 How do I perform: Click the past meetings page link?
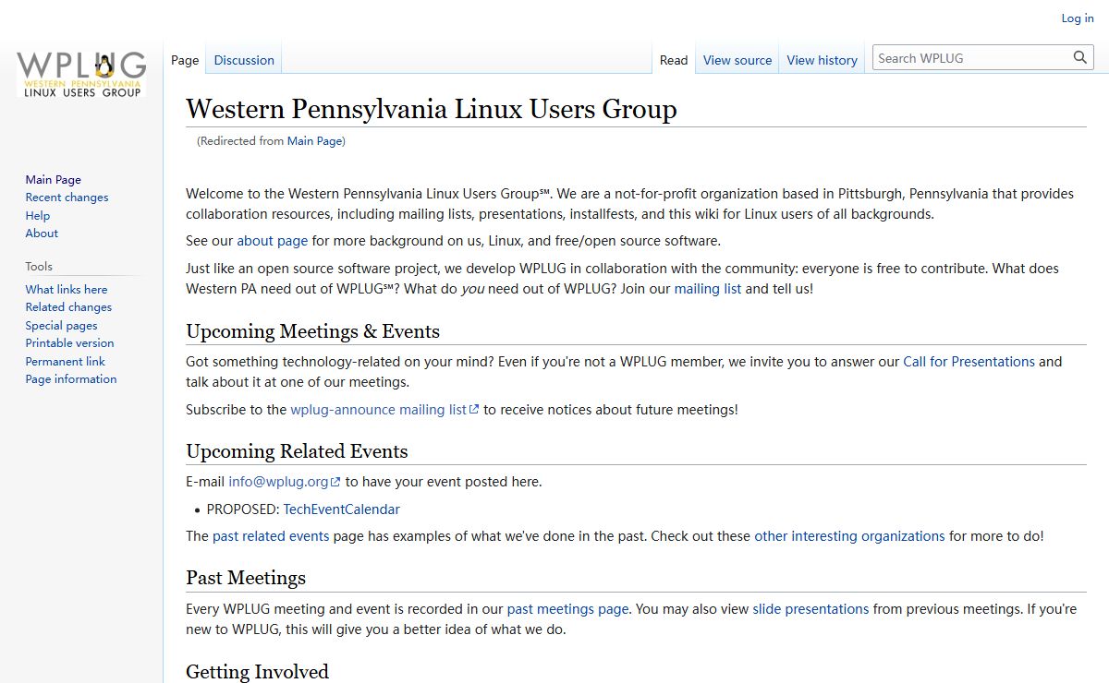567,609
